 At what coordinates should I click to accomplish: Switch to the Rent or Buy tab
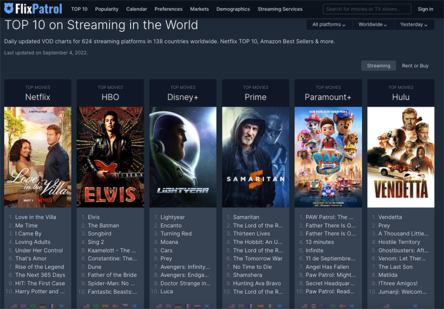415,66
